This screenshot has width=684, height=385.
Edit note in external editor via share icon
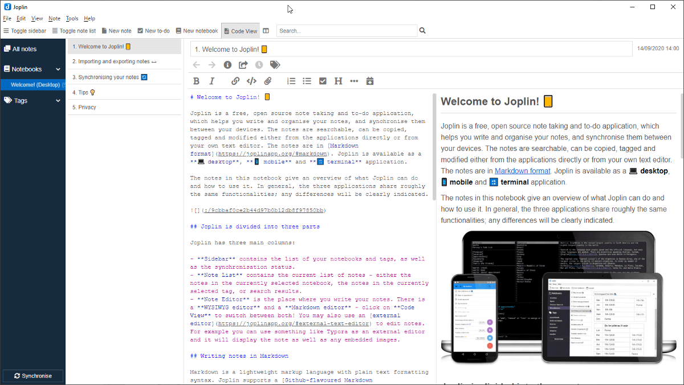(243, 65)
